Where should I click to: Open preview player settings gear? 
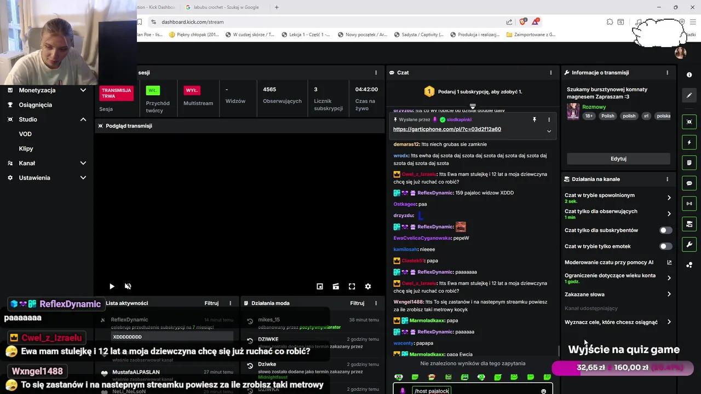(x=368, y=286)
